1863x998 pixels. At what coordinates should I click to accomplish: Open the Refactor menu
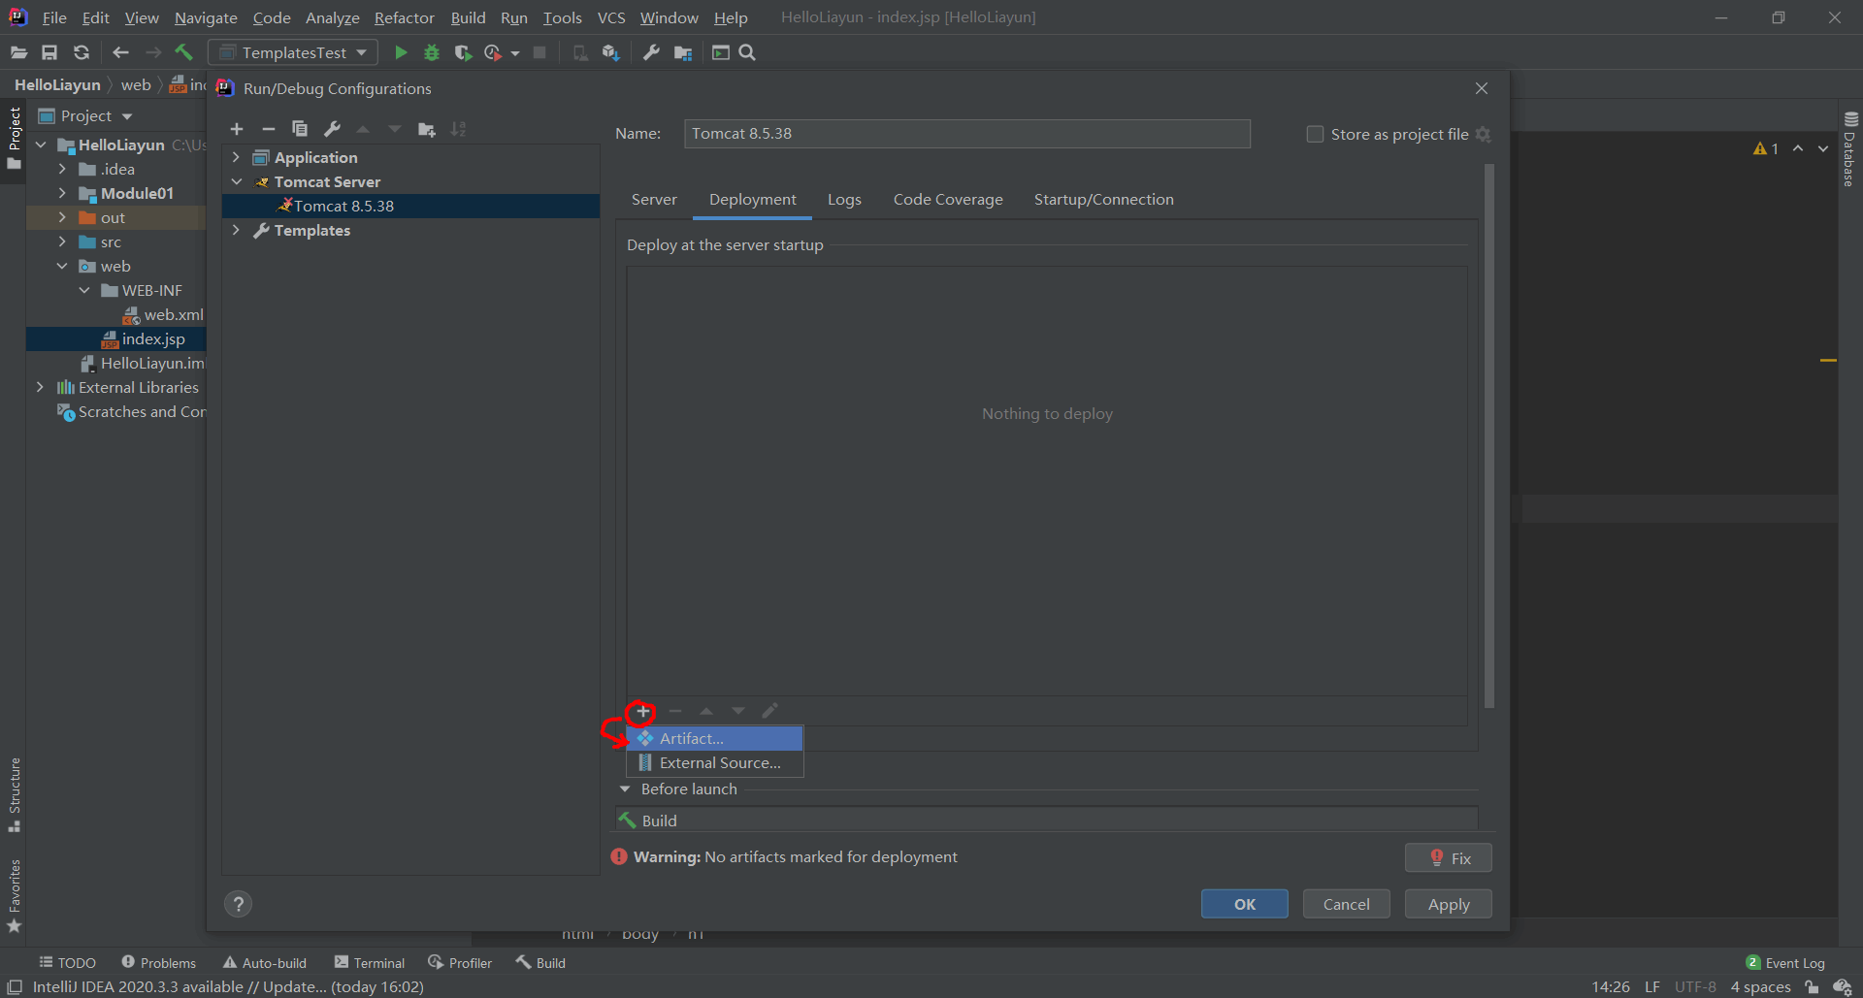[x=405, y=17]
